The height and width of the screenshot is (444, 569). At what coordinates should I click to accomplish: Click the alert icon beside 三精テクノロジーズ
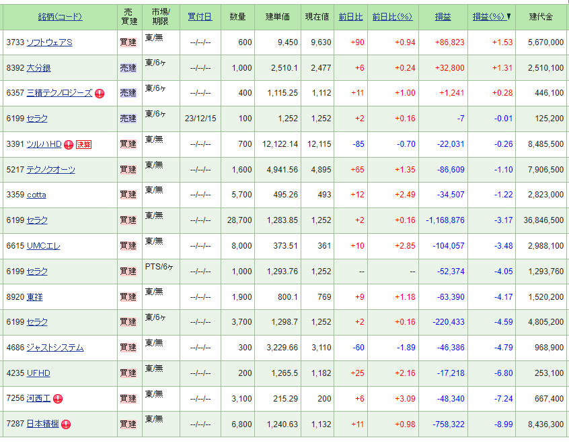[100, 94]
